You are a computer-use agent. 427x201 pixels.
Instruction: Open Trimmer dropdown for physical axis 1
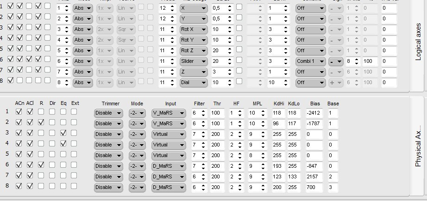click(x=108, y=113)
